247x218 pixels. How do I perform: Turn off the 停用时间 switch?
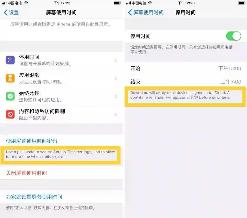point(233,36)
